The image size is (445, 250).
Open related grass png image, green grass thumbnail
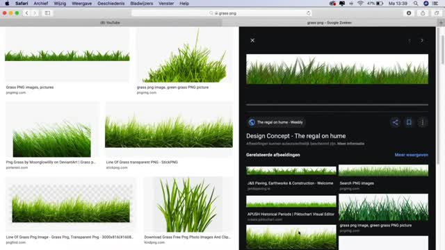[x=383, y=207]
